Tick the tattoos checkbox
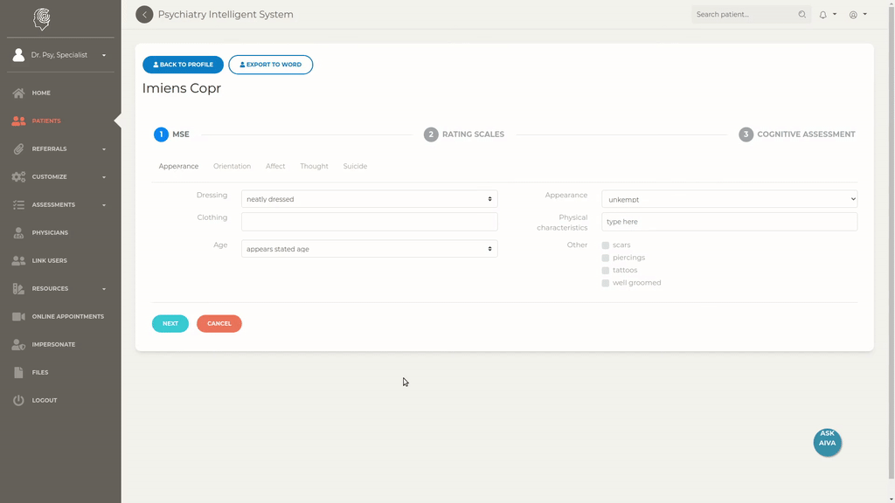The width and height of the screenshot is (895, 503). point(606,271)
